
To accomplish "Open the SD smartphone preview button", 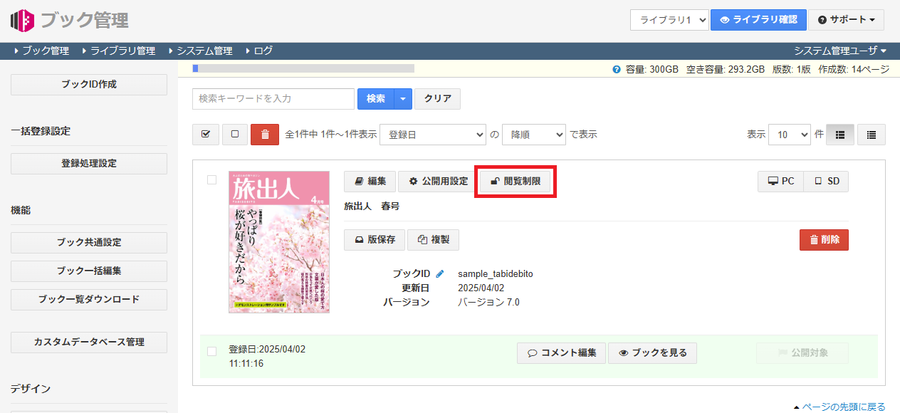I will [x=826, y=182].
